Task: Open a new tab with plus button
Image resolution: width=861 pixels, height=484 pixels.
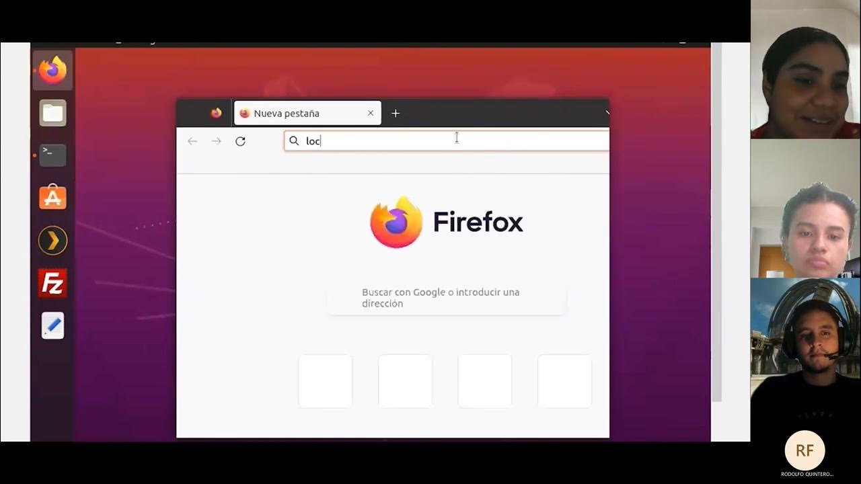Action: [396, 114]
